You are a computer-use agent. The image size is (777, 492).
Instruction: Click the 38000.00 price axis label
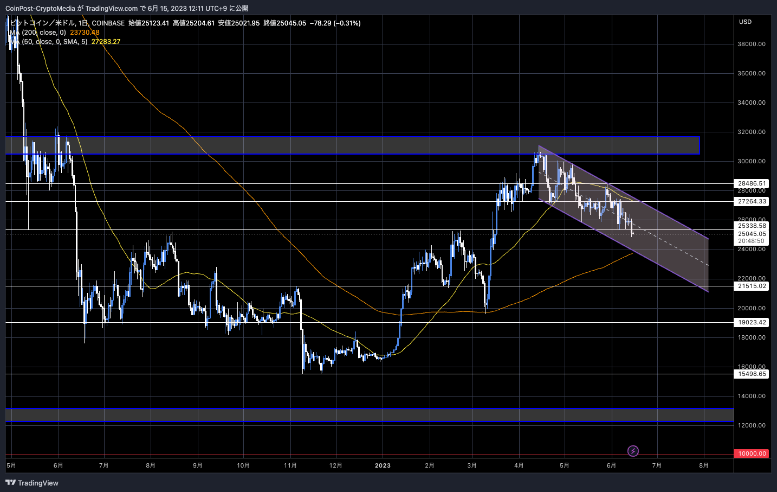(x=752, y=44)
